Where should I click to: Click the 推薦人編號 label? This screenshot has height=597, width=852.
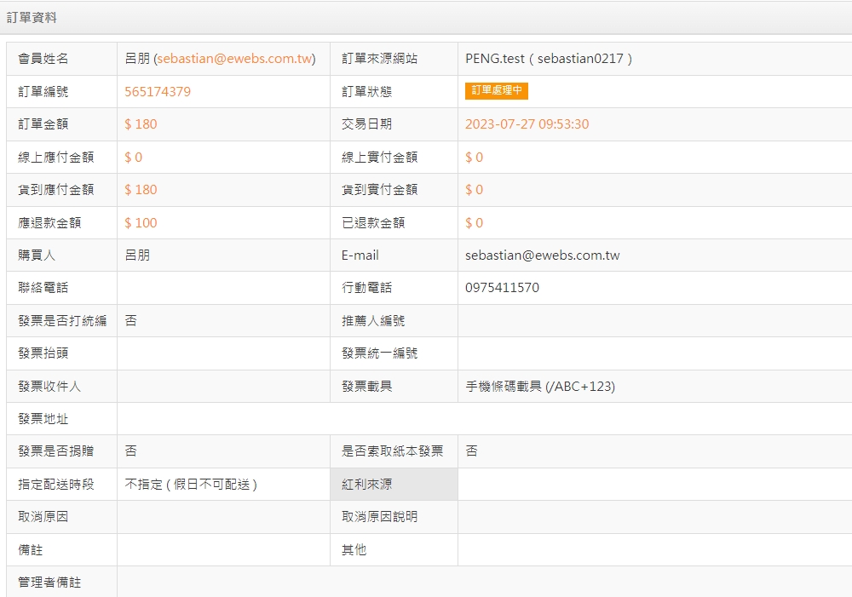click(x=373, y=321)
